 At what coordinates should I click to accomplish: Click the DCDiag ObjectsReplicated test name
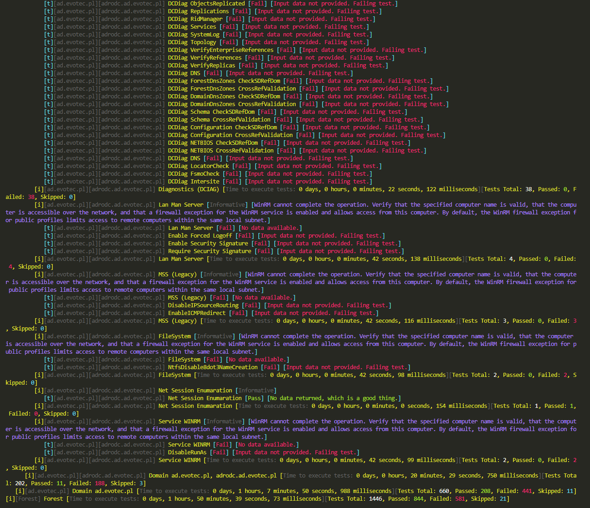pos(206,4)
